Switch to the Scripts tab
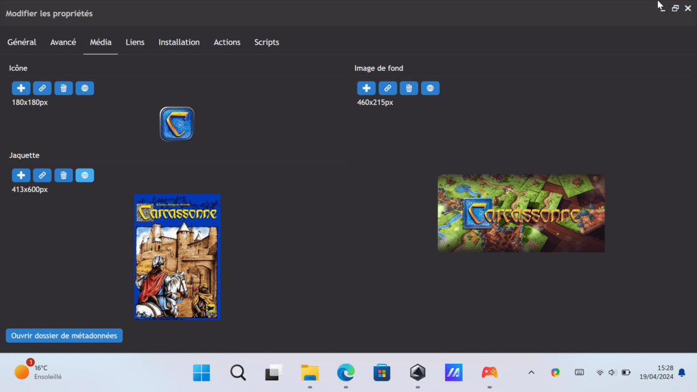This screenshot has height=392, width=697. point(267,42)
